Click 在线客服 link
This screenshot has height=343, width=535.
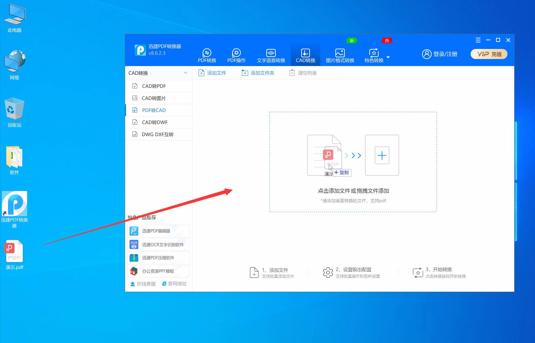143,284
